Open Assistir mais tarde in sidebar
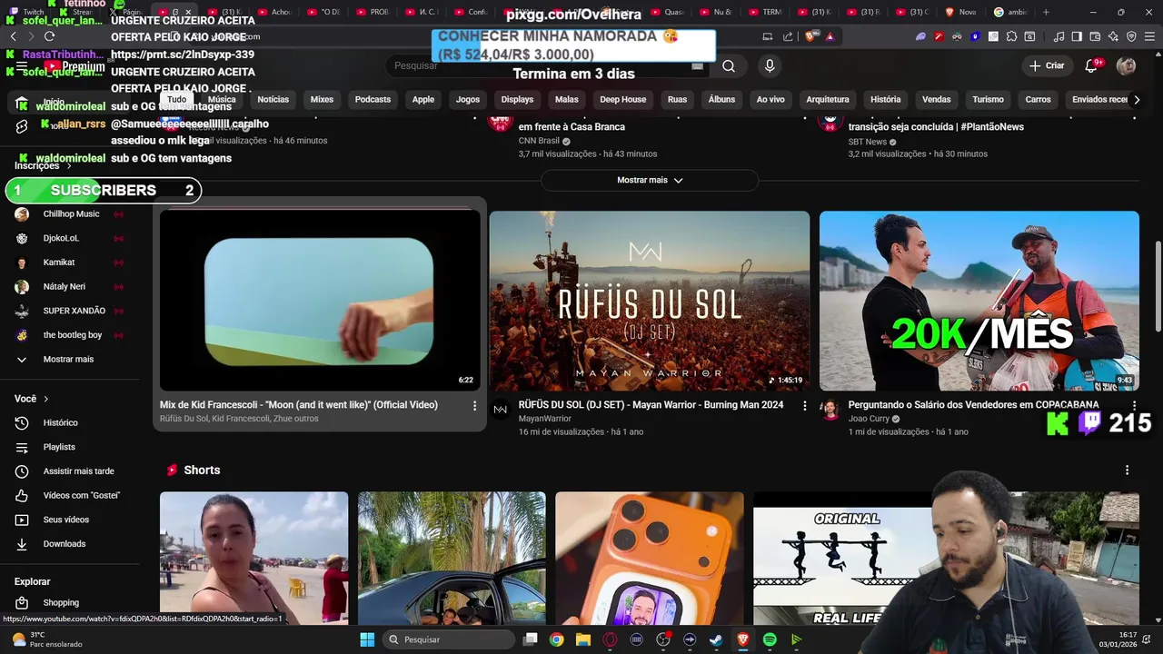Viewport: 1163px width, 654px height. (x=78, y=471)
